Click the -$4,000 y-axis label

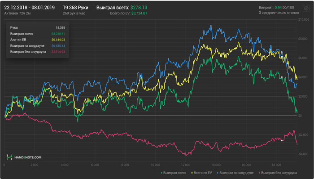tap(303, 154)
